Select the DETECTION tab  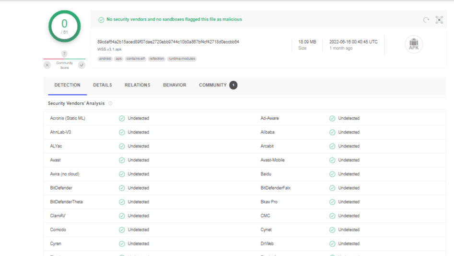pyautogui.click(x=67, y=85)
